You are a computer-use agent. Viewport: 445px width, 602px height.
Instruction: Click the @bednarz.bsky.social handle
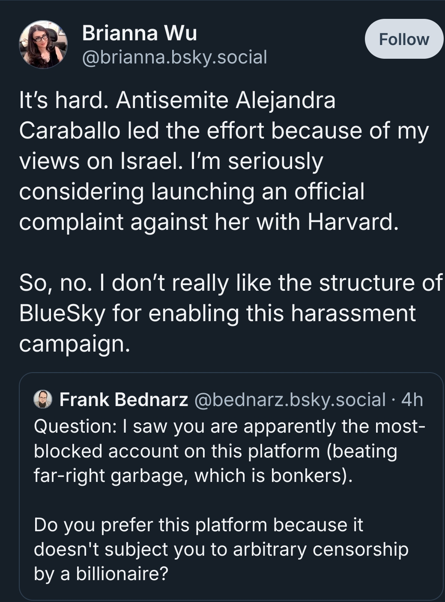[290, 400]
